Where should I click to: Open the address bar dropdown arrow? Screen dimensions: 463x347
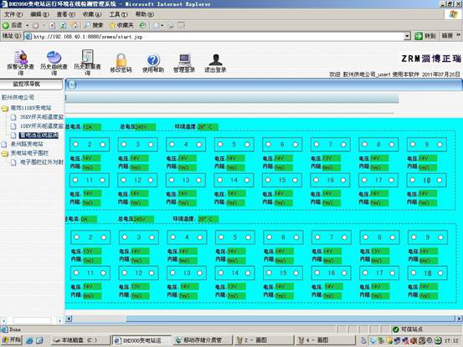click(x=407, y=36)
